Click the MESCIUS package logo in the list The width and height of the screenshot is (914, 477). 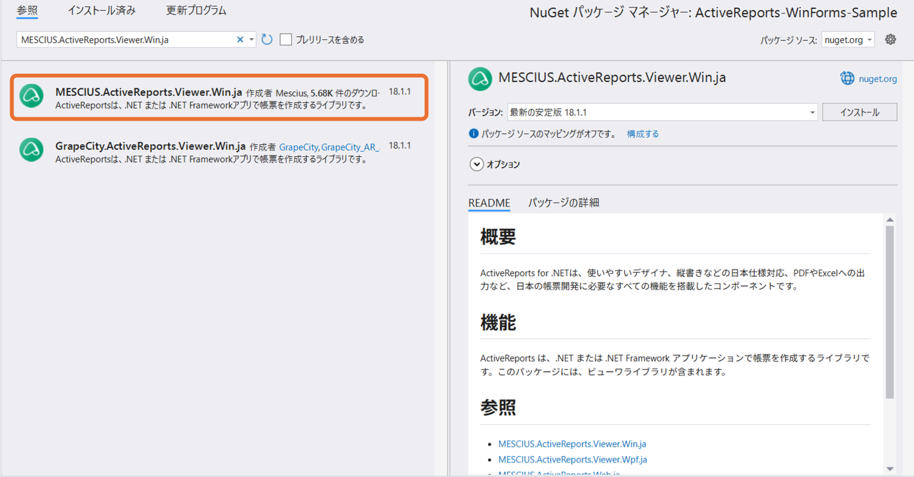tap(31, 96)
